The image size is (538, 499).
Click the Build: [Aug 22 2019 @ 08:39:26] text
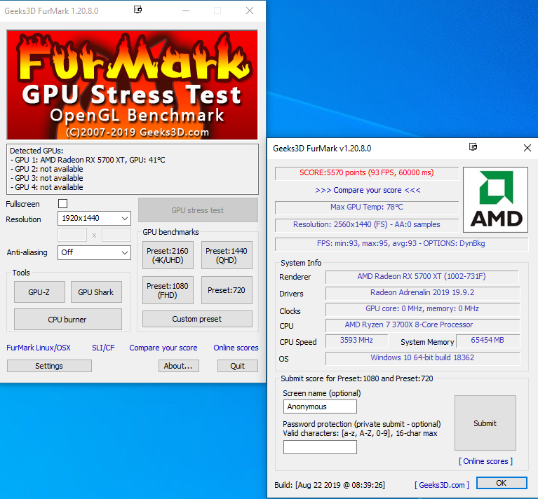[330, 485]
